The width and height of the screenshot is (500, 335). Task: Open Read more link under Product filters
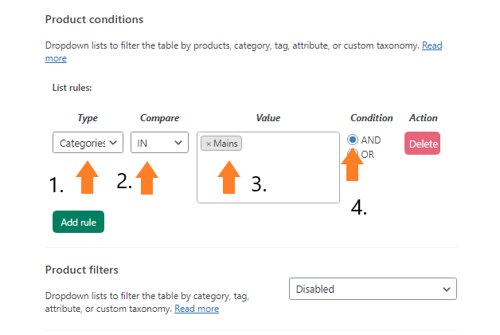tap(197, 309)
